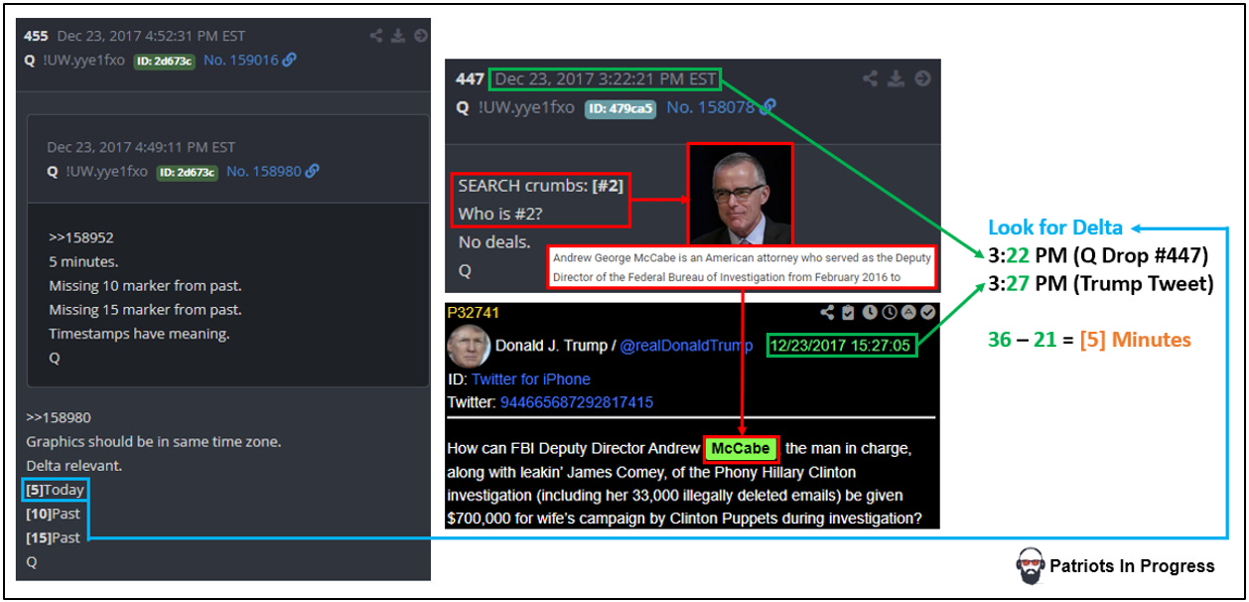Click the >>158952 reply reference
Viewport: 1249px width, 602px height.
pos(80,238)
